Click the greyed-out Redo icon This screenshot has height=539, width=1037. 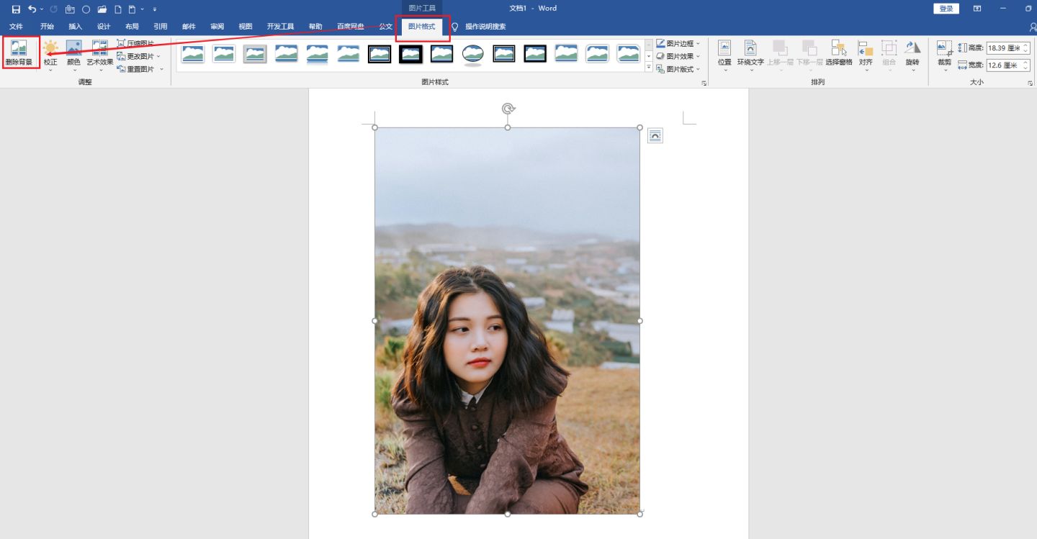[53, 9]
